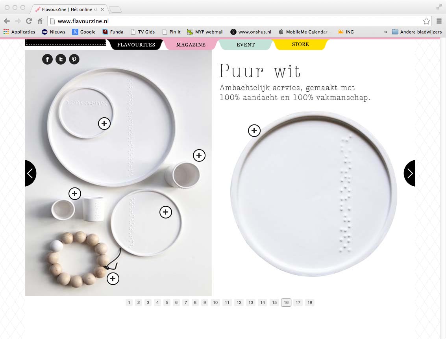Go to previous slide with left arrow
The height and width of the screenshot is (339, 446).
pos(30,173)
